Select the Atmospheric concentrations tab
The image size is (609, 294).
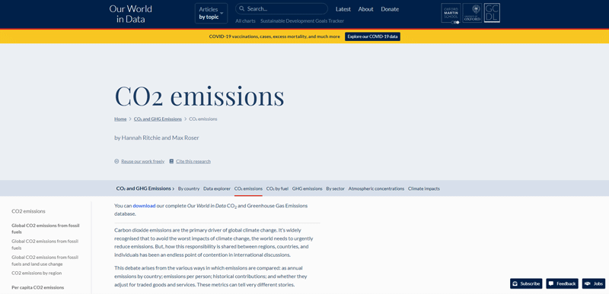coord(376,188)
